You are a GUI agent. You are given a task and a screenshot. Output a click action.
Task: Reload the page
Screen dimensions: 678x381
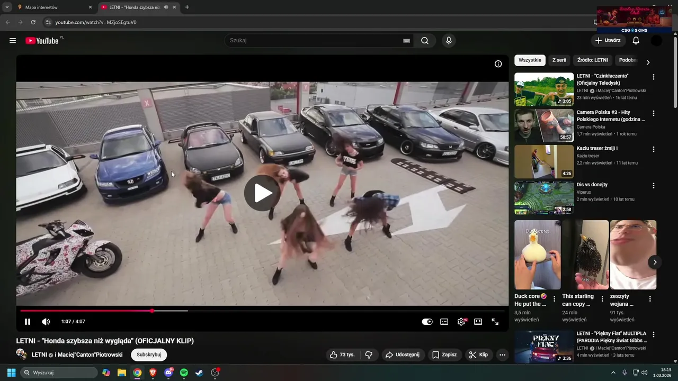click(33, 22)
